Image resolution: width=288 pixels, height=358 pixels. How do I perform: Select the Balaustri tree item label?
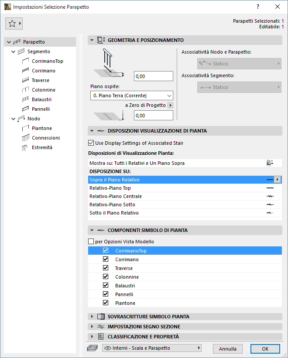pos(41,99)
